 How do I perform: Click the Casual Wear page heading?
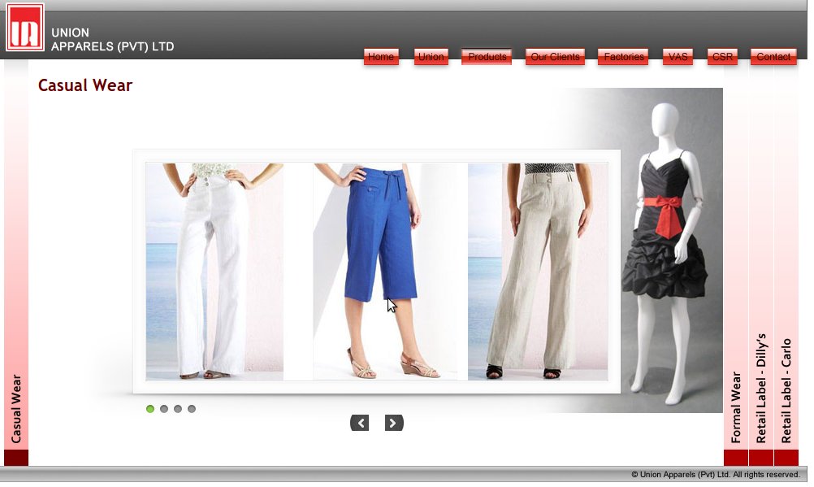85,85
